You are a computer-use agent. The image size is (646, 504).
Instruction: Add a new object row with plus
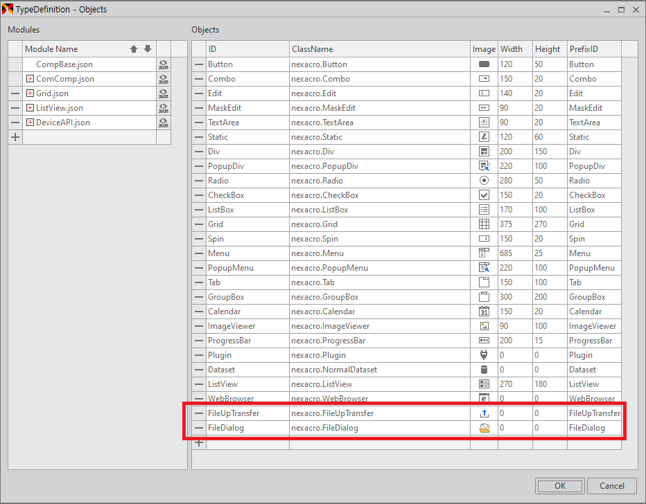(199, 443)
